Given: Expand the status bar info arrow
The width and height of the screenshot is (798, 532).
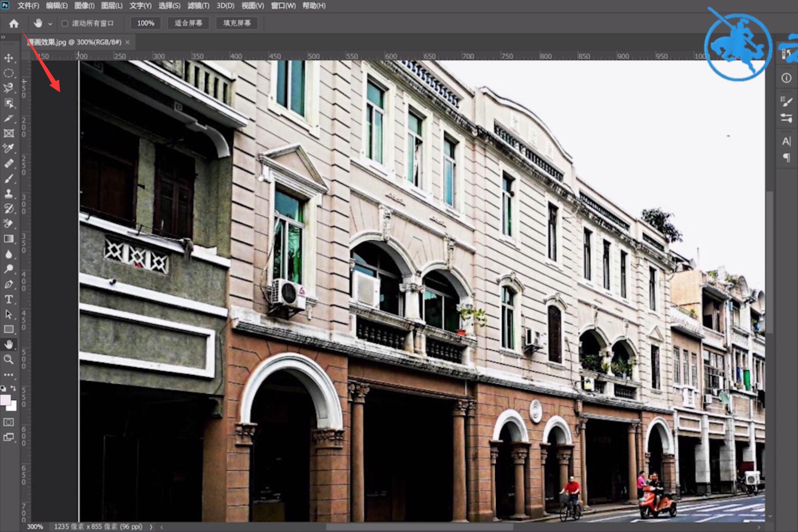Looking at the screenshot, I should point(151,526).
